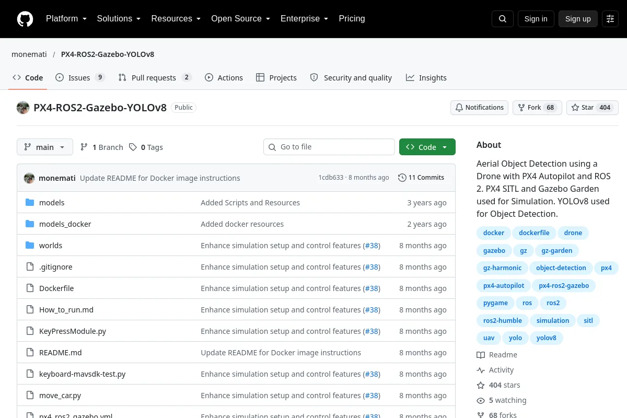Toggle Notifications for the repository

pyautogui.click(x=480, y=108)
